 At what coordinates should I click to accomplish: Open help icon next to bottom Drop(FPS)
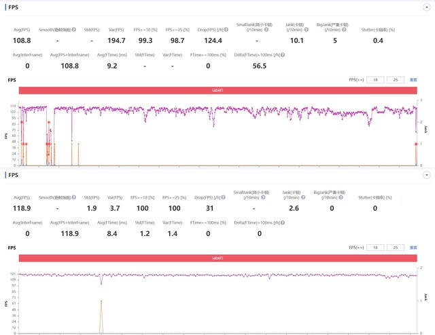pyautogui.click(x=224, y=197)
